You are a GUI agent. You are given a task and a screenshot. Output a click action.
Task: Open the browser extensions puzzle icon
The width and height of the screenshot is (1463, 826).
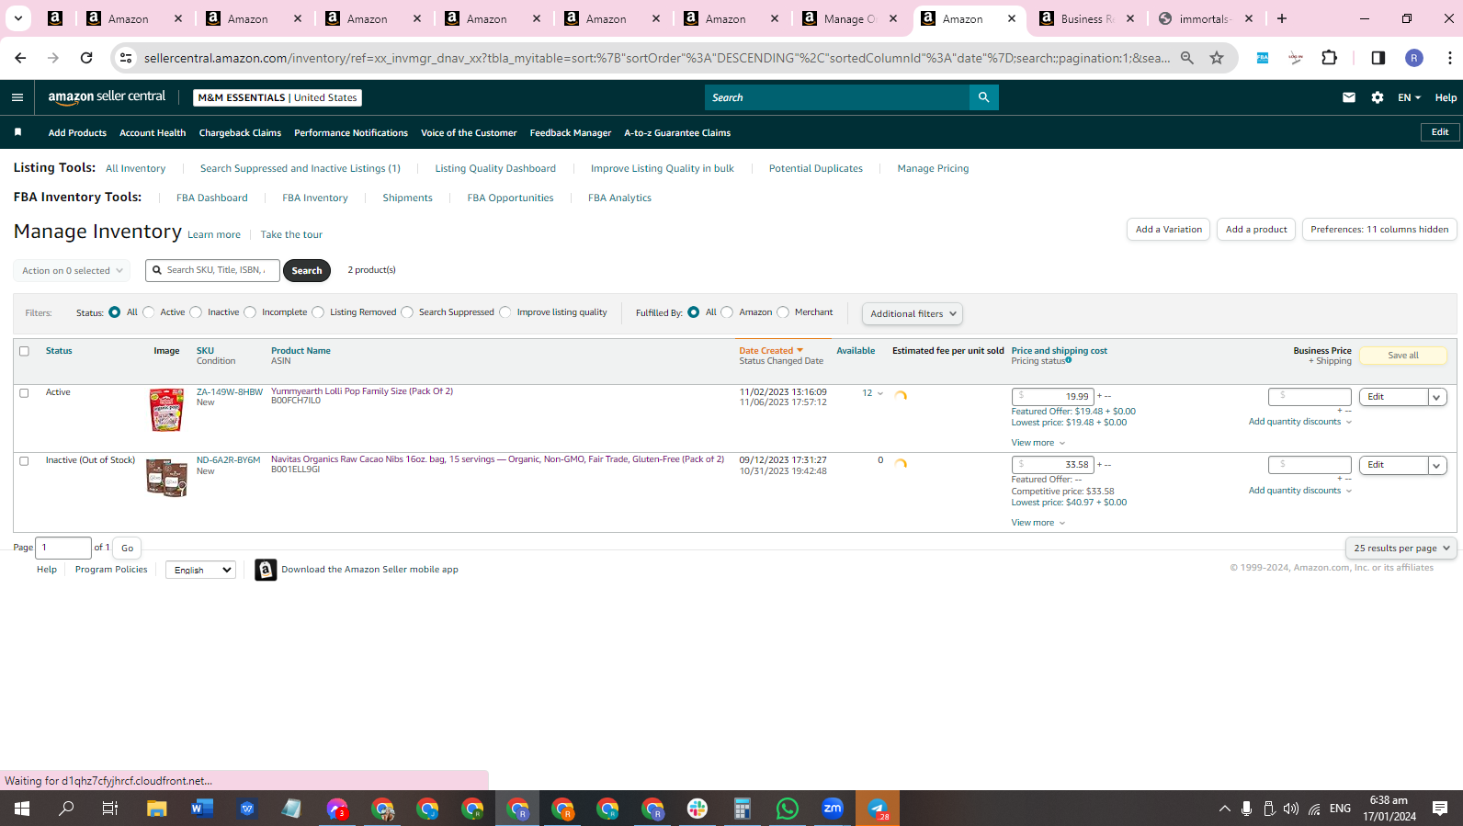click(x=1330, y=58)
